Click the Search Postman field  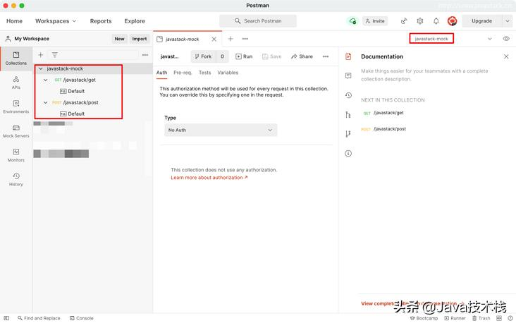(x=258, y=20)
